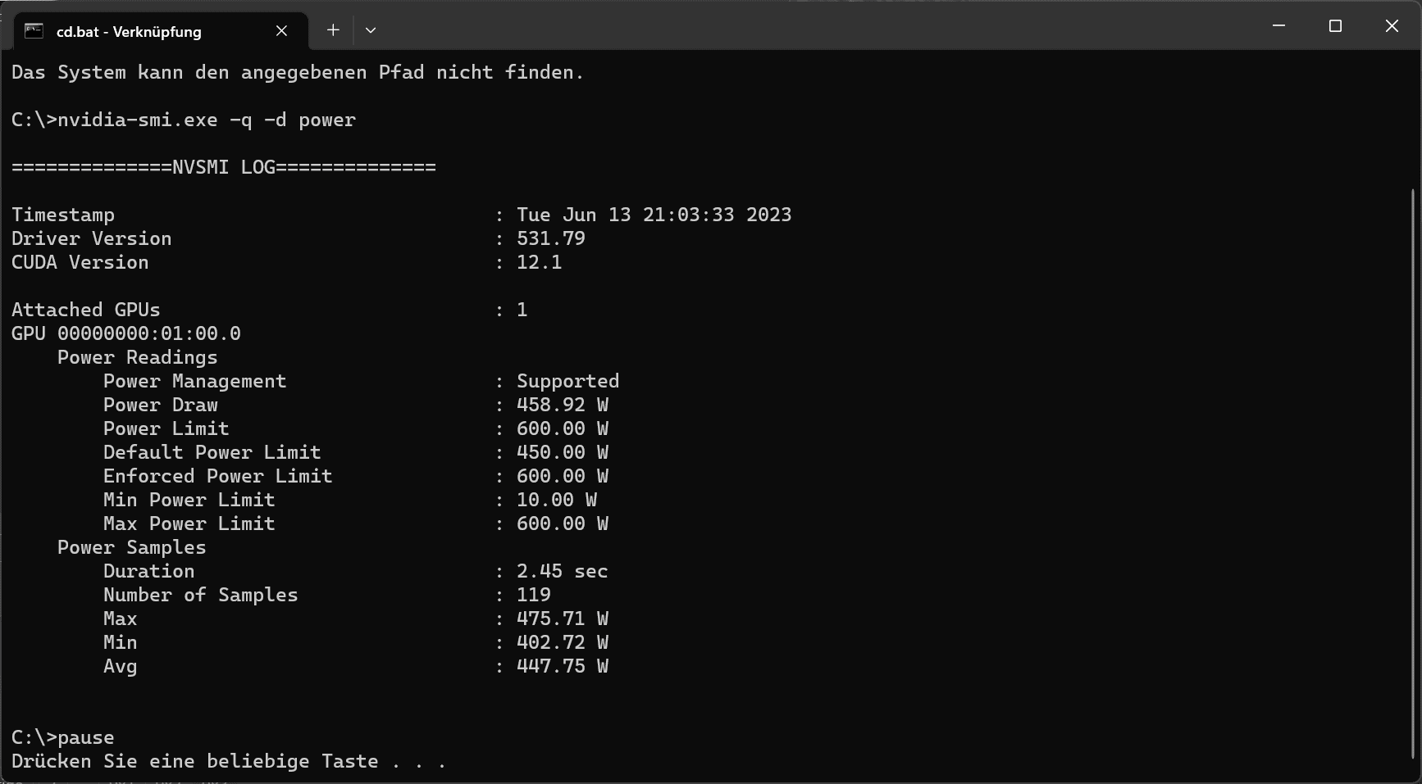This screenshot has height=784, width=1422.
Task: Click the Duration value 2.45 sec
Action: (563, 571)
